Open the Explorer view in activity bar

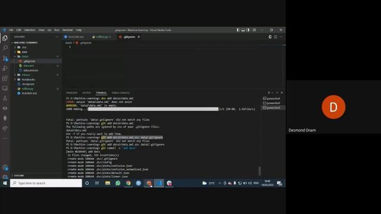(5, 38)
